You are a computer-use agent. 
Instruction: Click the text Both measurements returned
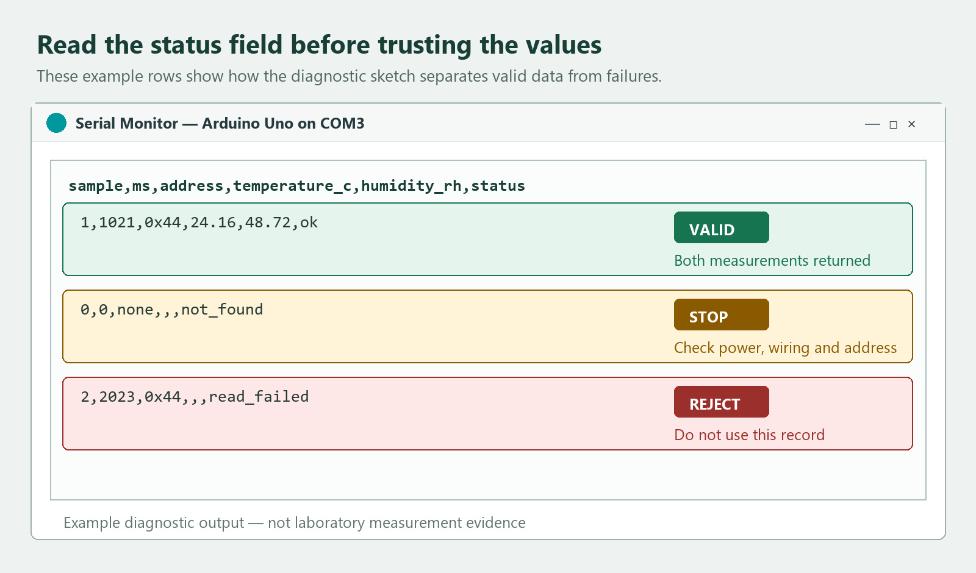coord(772,261)
